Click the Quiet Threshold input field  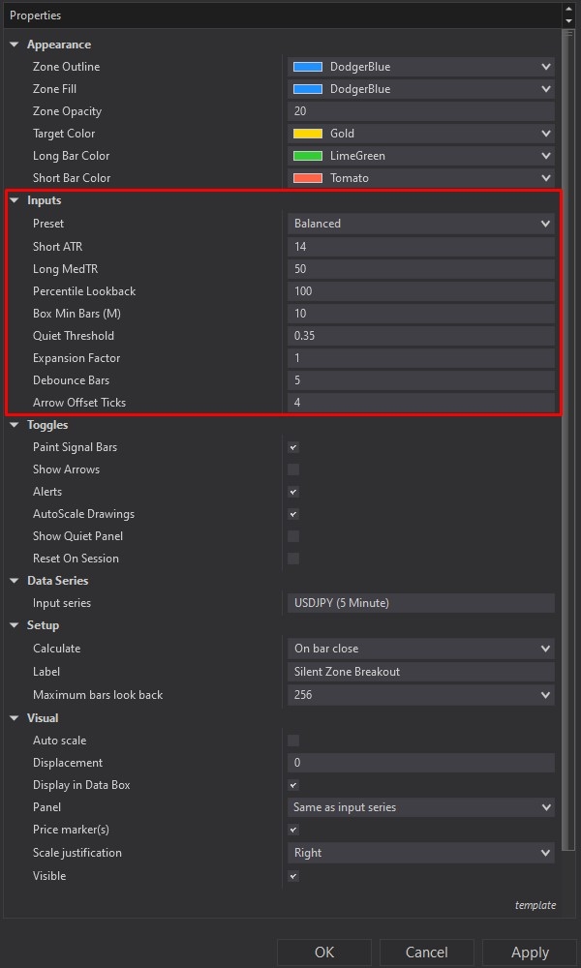coord(420,336)
